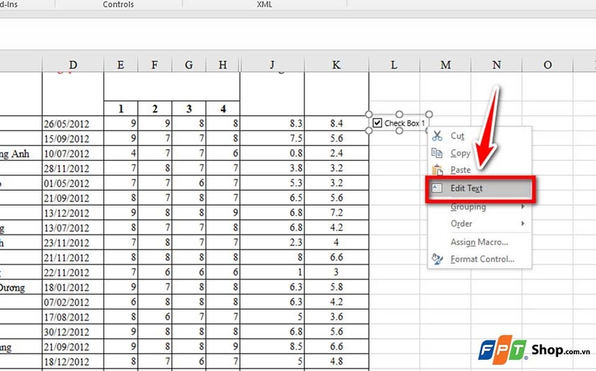Screen dimensions: 596x371
Task: Click header cell 1 under column E
Action: tap(121, 109)
